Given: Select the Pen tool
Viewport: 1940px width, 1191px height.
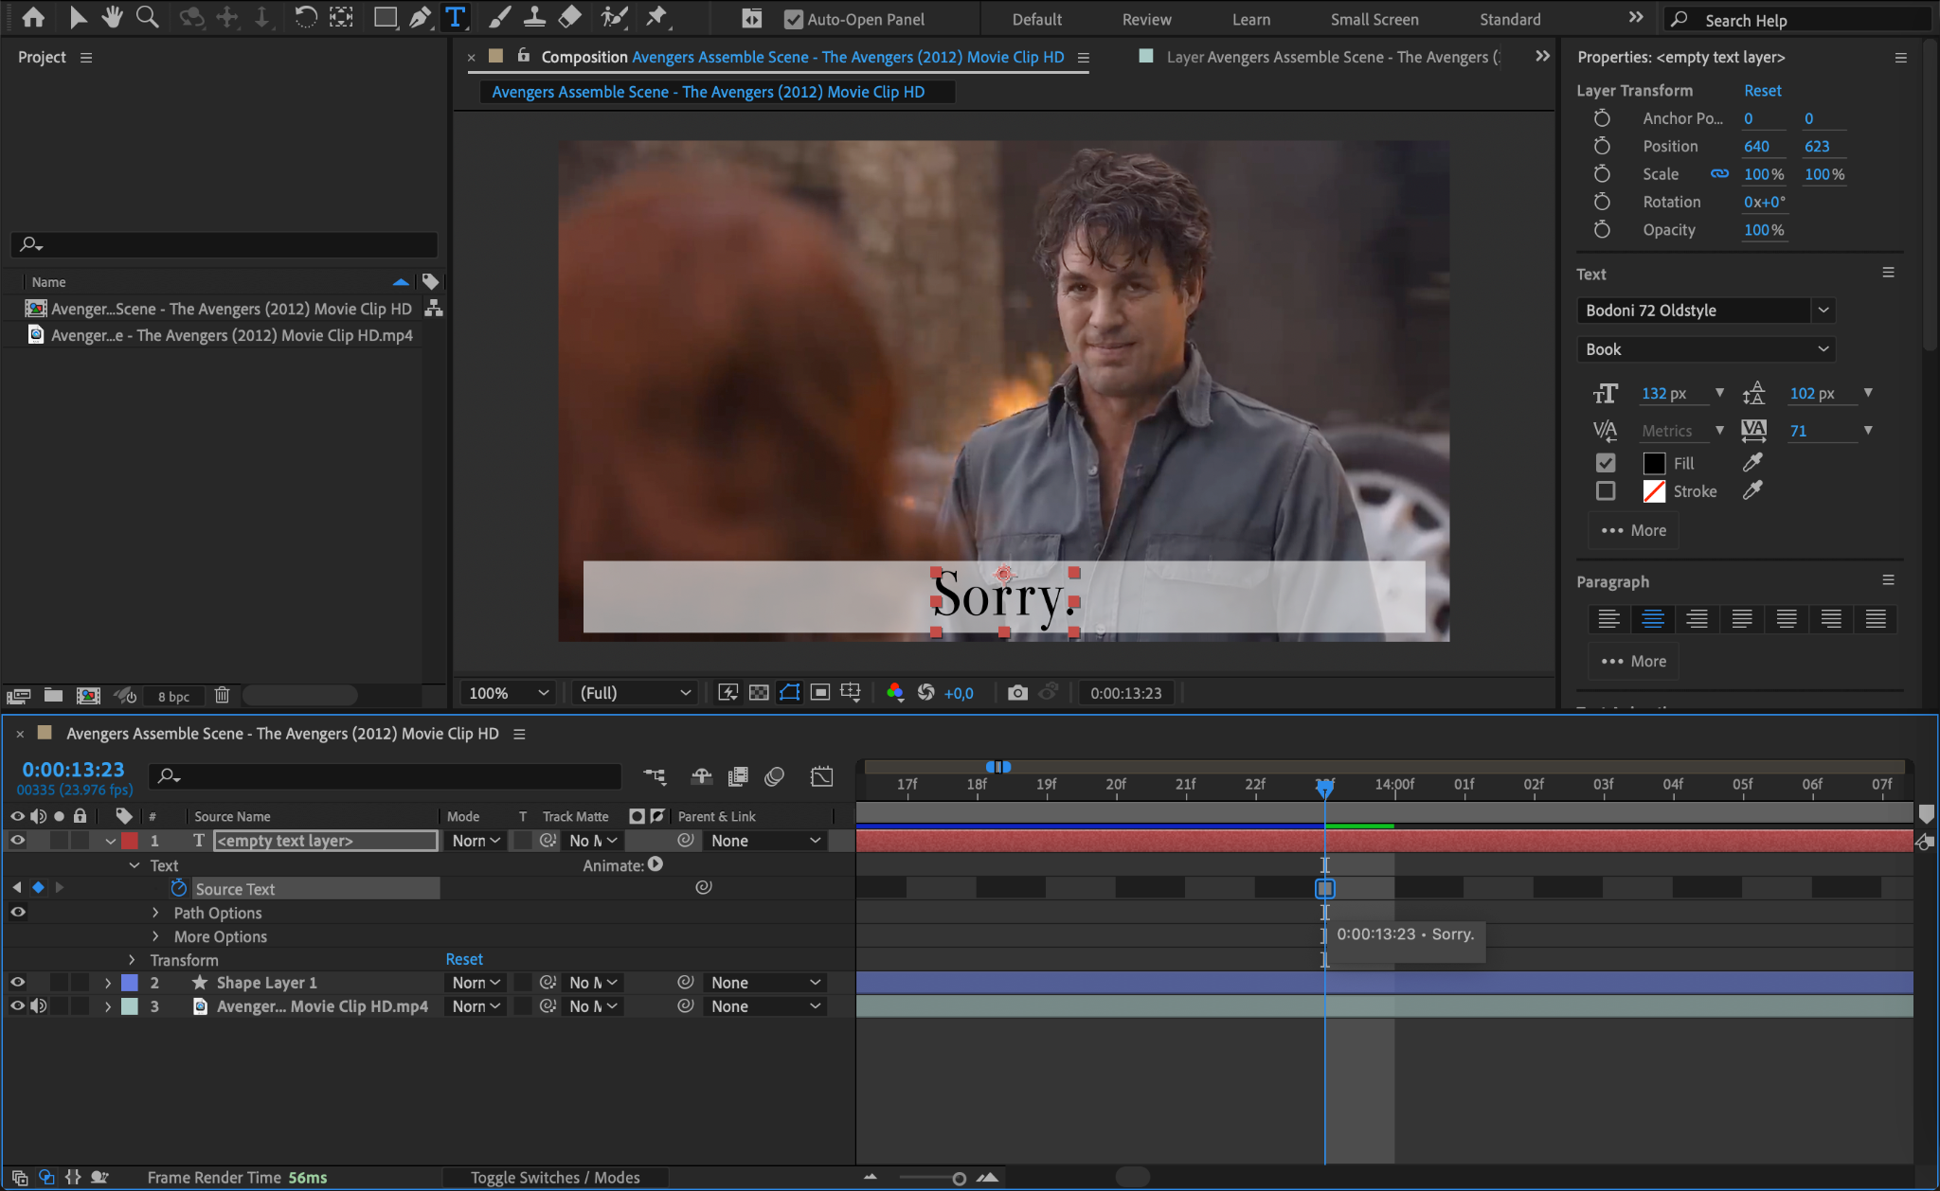Looking at the screenshot, I should pyautogui.click(x=420, y=17).
